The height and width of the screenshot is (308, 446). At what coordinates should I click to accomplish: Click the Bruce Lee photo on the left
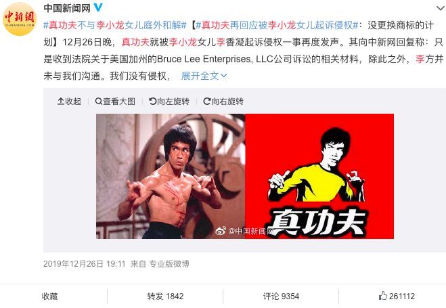coord(171,176)
